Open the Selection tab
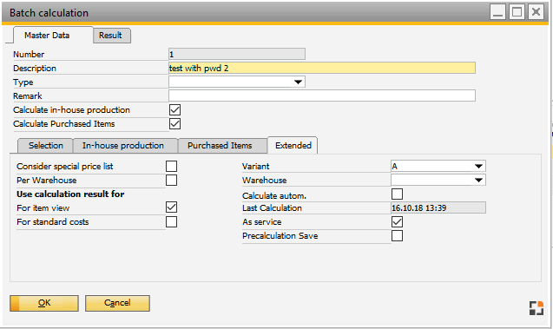This screenshot has width=553, height=329. [x=46, y=146]
